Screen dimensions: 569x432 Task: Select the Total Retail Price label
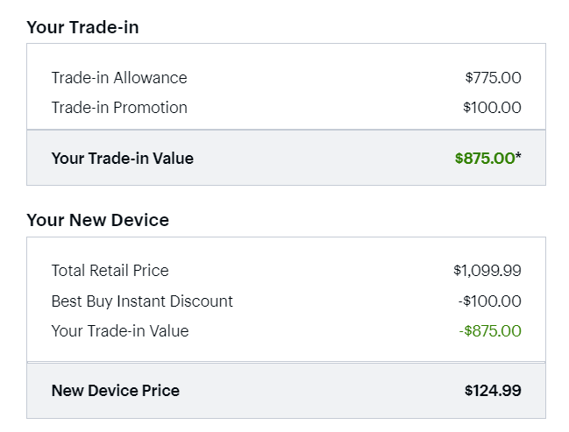(x=110, y=271)
